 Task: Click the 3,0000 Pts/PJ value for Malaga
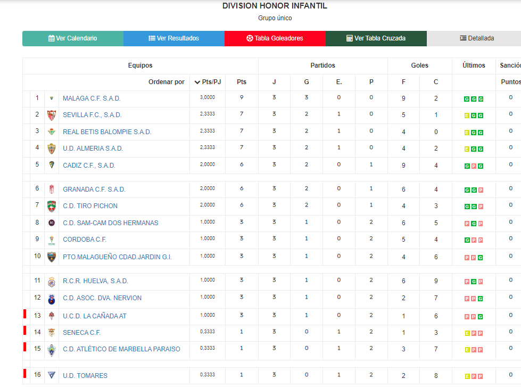[x=208, y=98]
